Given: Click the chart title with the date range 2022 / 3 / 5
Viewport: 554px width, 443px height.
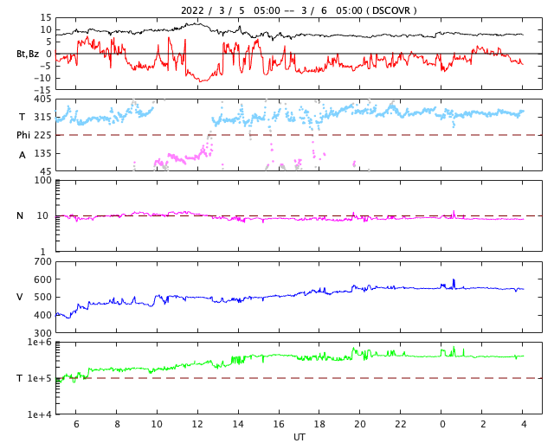Looking at the screenshot, I should point(299,10).
